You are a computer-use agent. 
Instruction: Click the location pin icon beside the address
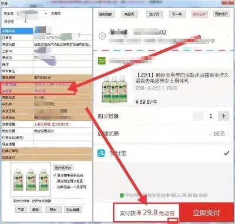click(x=102, y=36)
